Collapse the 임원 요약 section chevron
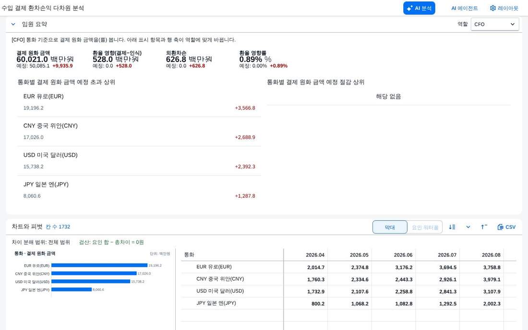This screenshot has height=330, width=528. (x=13, y=24)
